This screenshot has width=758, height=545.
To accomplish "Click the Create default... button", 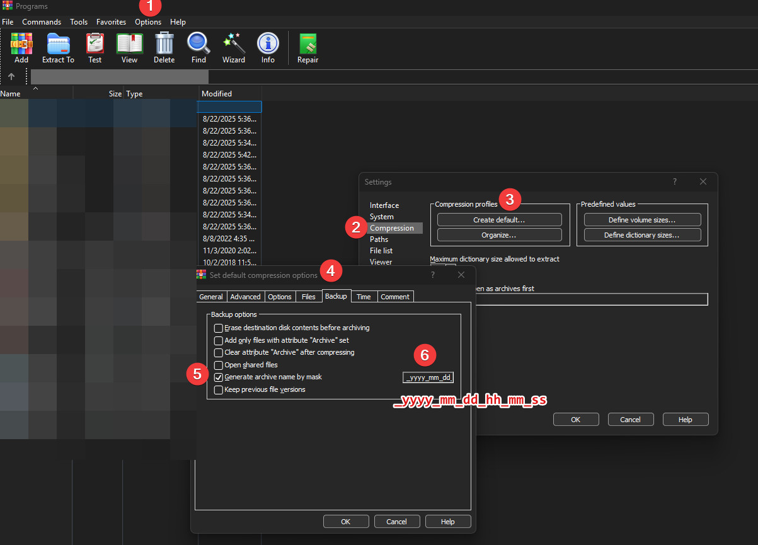I will [499, 220].
